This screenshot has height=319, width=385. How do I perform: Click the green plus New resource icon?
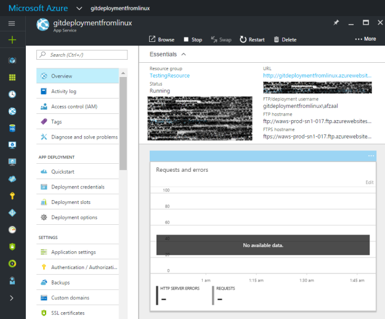pyautogui.click(x=12, y=40)
